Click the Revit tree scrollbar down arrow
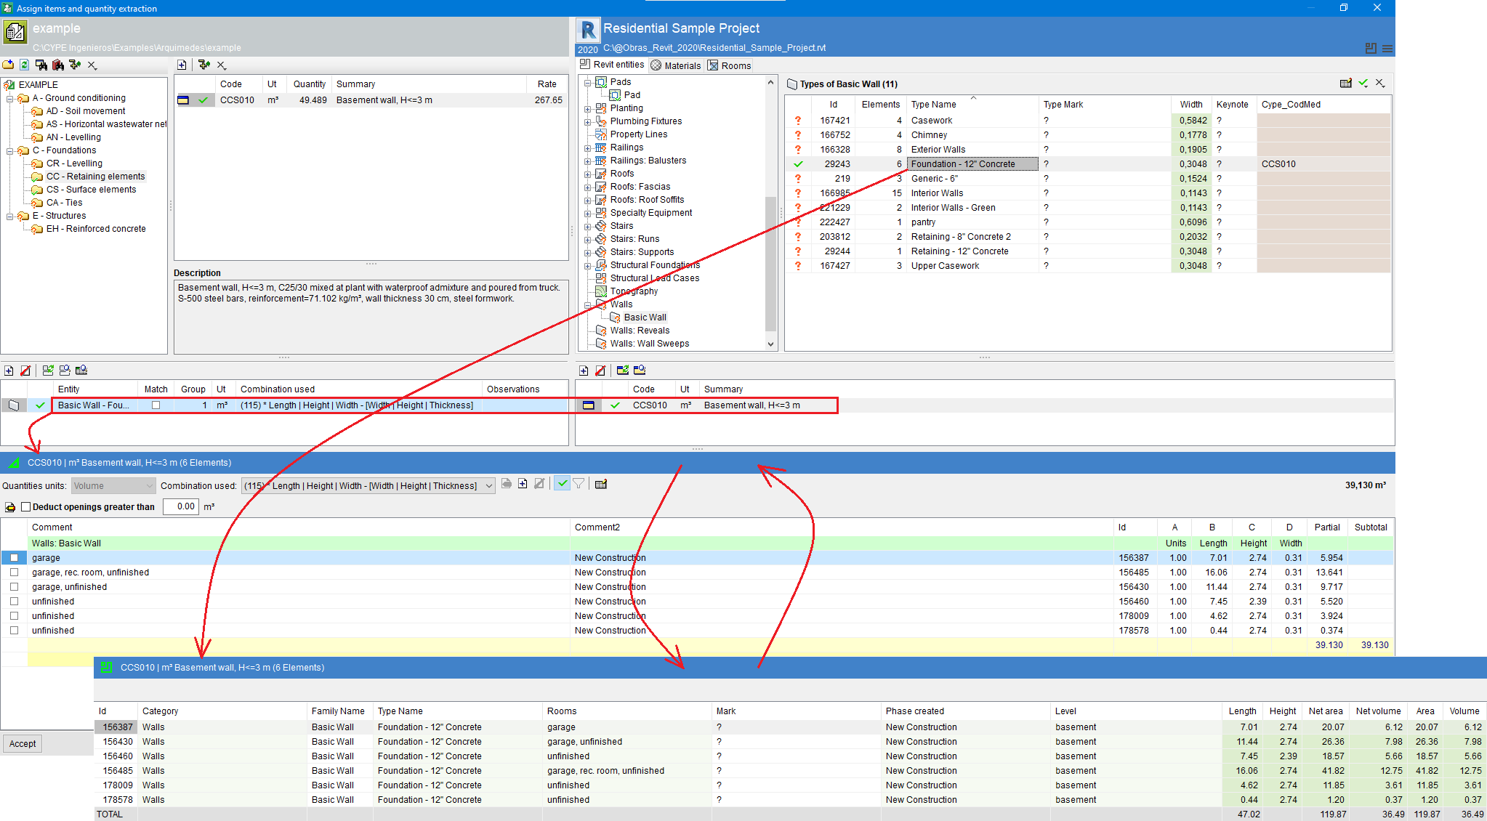Screen dimensions: 1487x821 coord(770,344)
